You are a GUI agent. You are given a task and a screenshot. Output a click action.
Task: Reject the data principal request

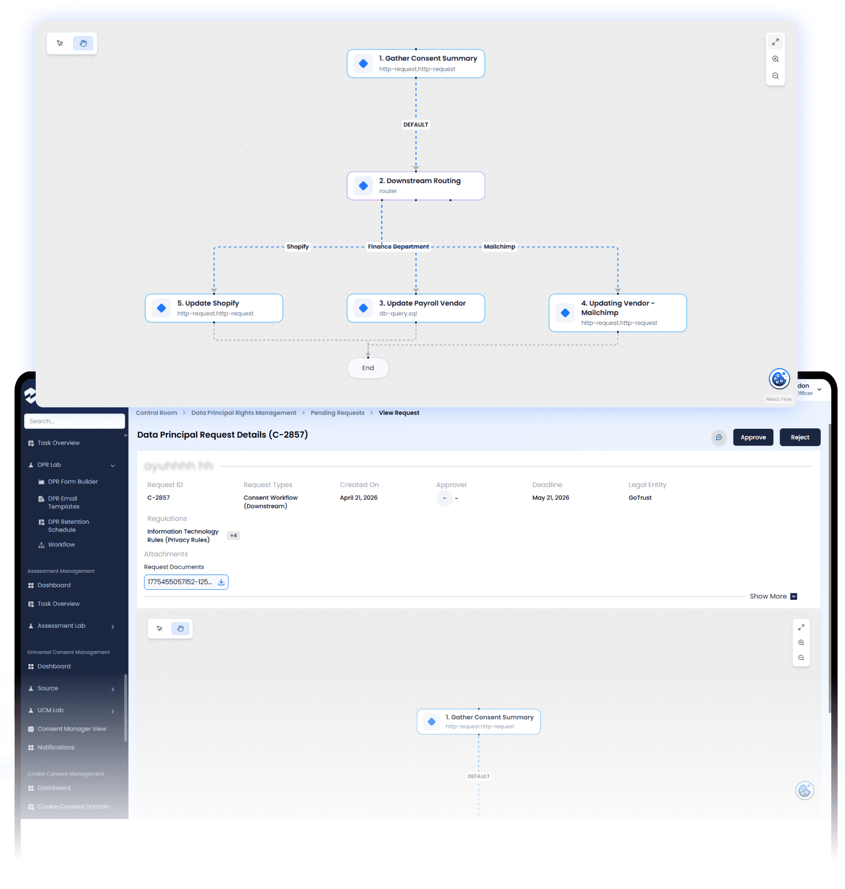pos(800,437)
